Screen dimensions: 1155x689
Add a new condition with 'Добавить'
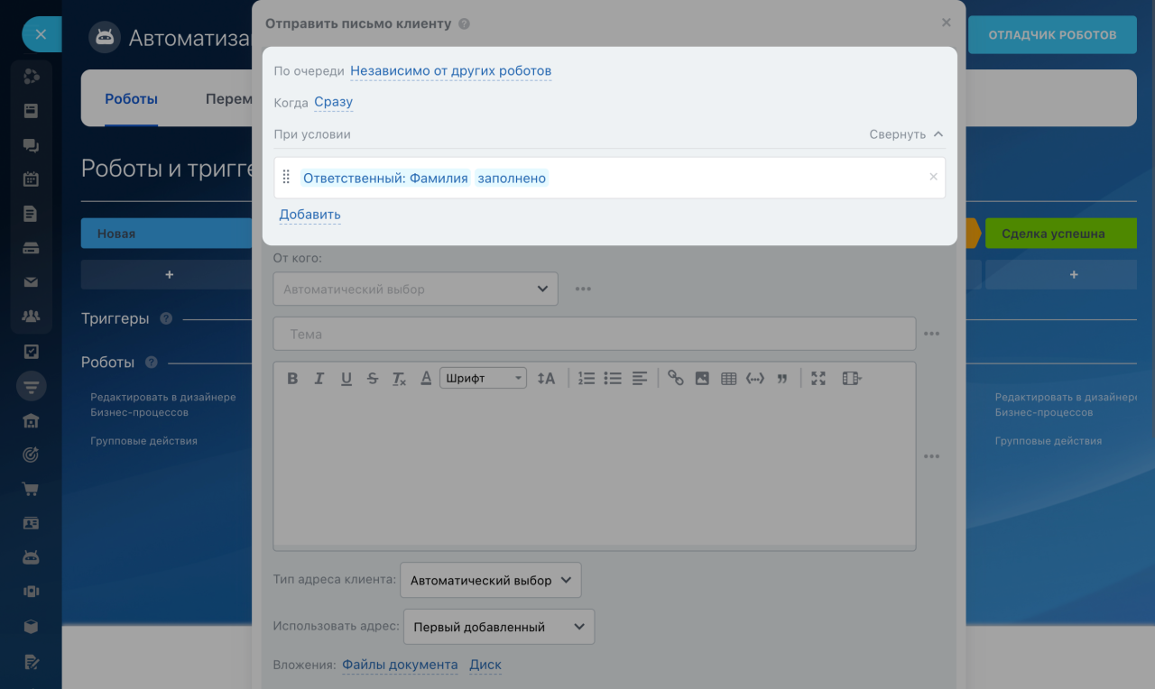[x=310, y=215]
